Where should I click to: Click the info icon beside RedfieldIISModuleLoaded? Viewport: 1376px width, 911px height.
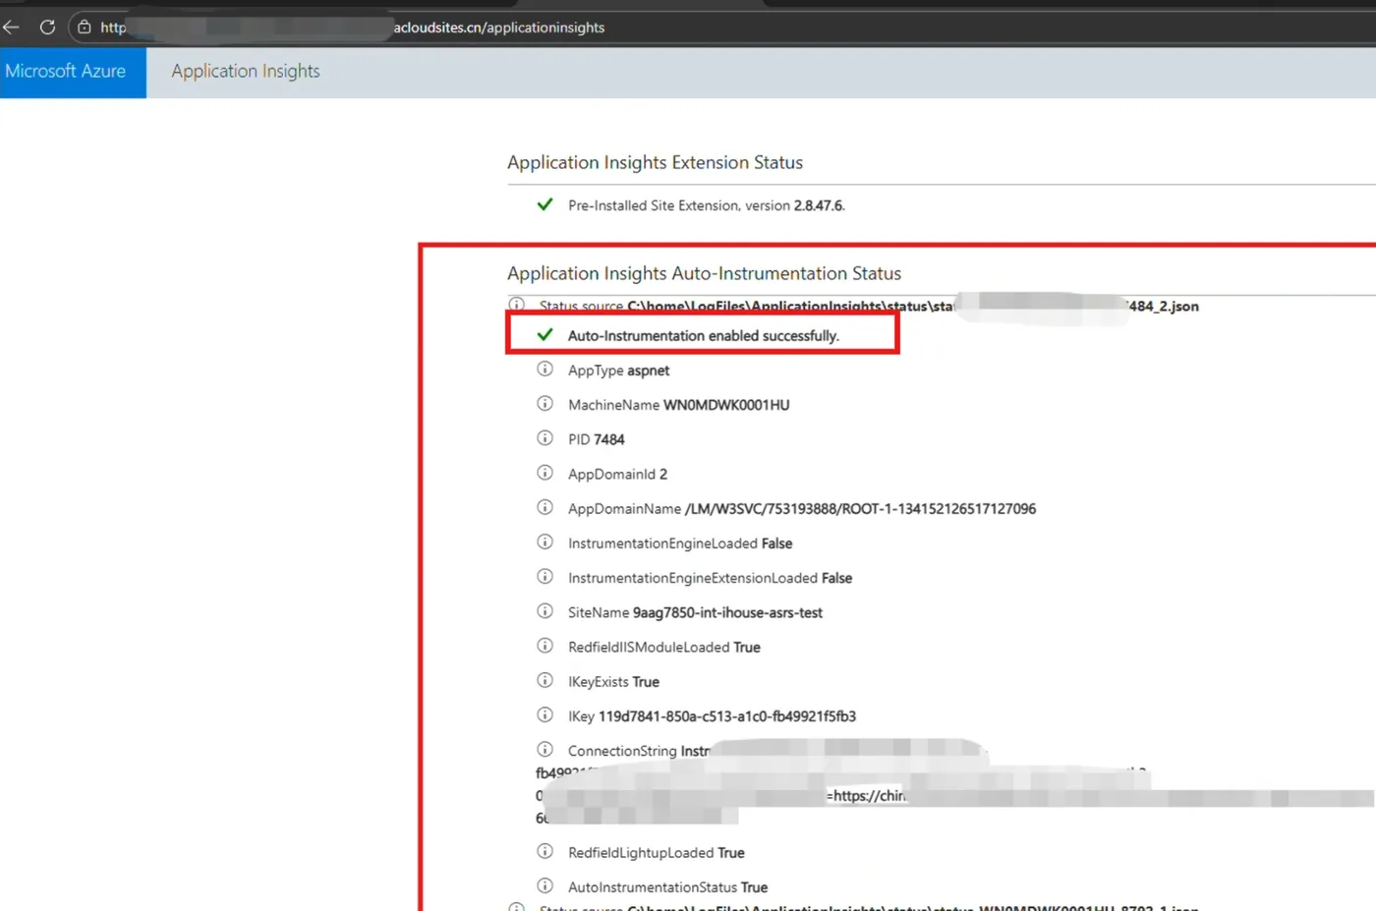[545, 646]
